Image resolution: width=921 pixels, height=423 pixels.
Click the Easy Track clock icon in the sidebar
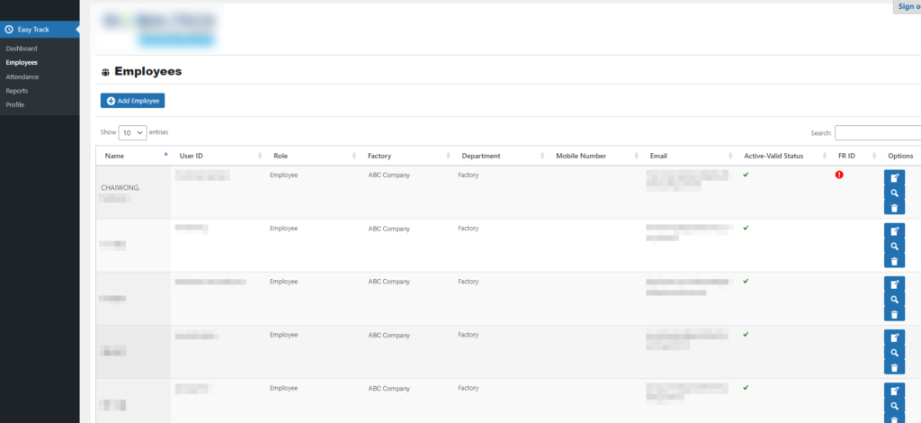(9, 30)
